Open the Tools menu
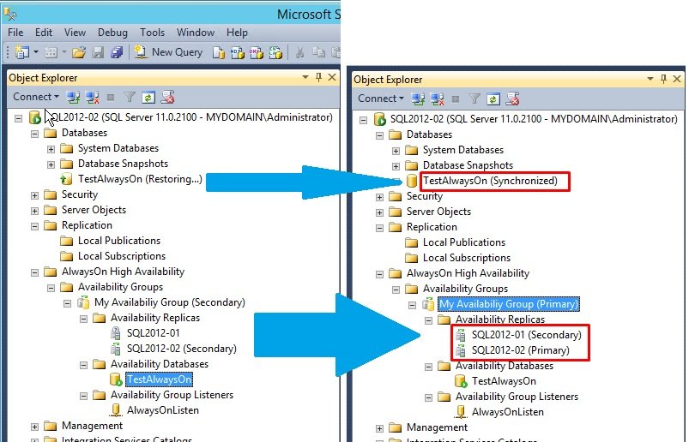This screenshot has width=689, height=442. (x=152, y=33)
